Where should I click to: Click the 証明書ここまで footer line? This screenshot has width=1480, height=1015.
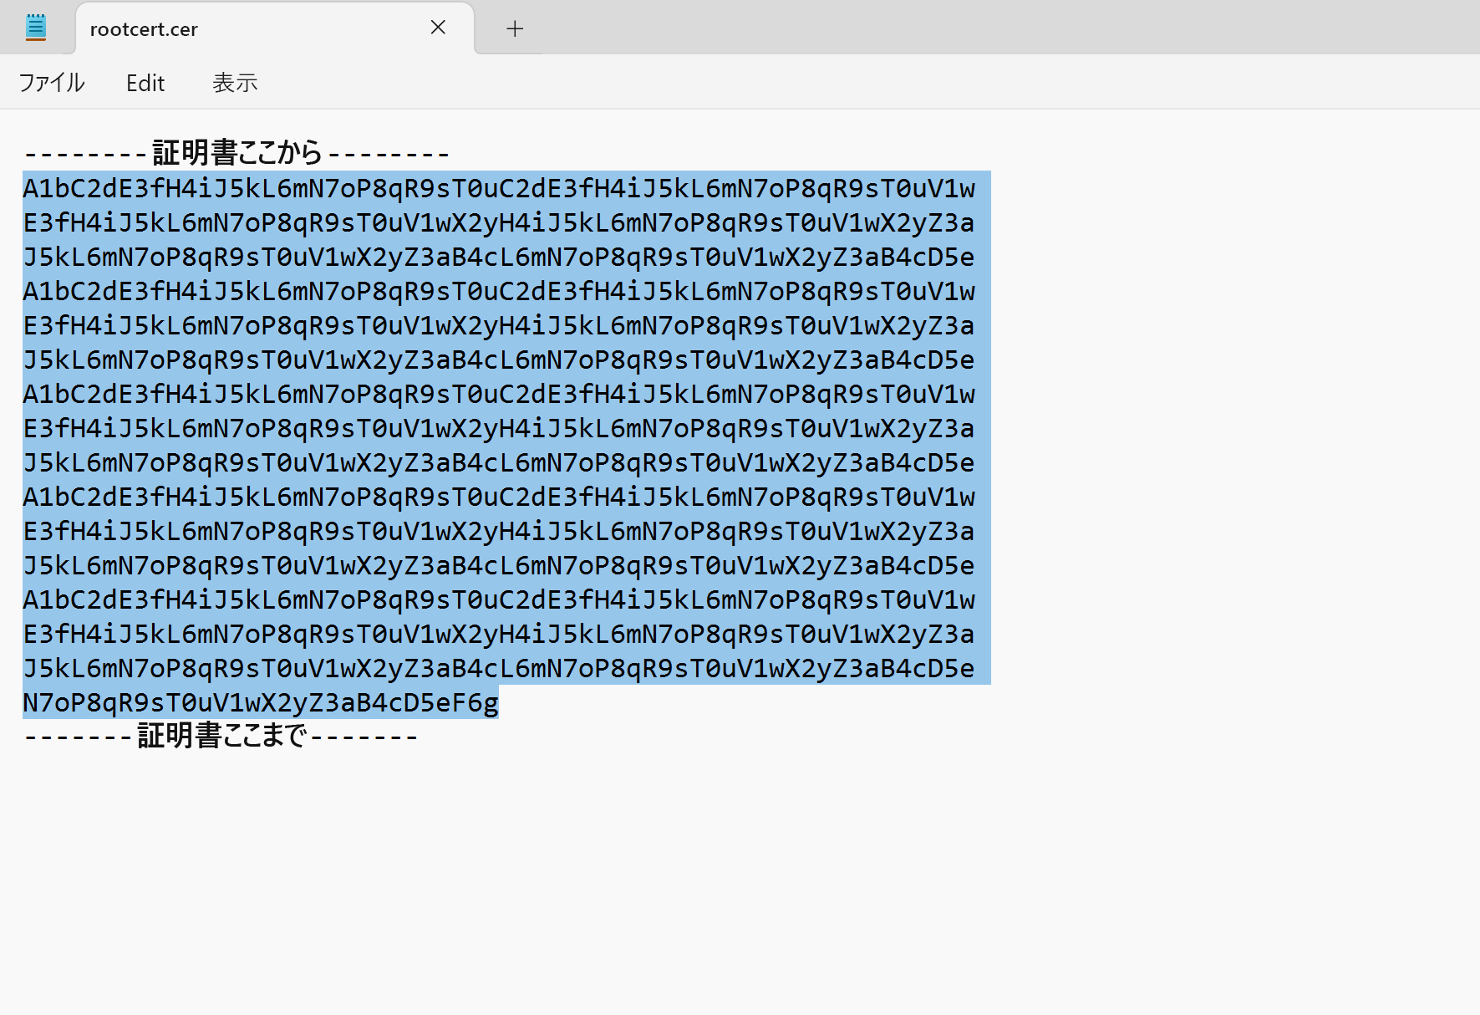coord(221,736)
